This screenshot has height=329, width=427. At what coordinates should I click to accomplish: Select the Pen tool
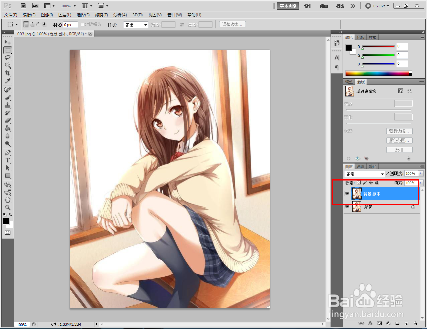[x=8, y=153]
